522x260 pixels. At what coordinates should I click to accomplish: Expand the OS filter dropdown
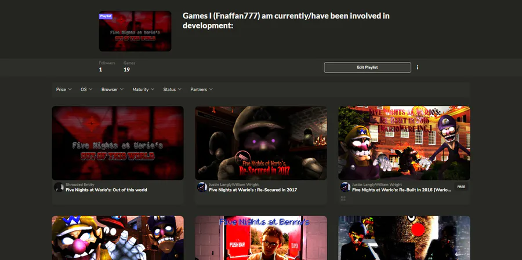coord(86,89)
